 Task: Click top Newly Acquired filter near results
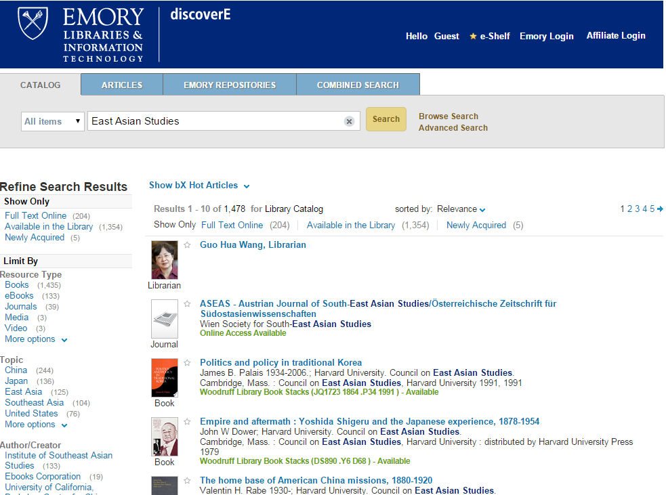[476, 225]
